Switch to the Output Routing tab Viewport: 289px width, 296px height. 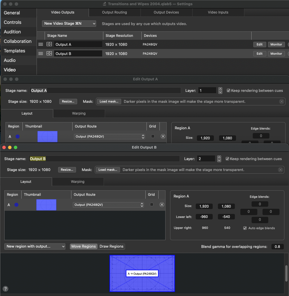[114, 12]
